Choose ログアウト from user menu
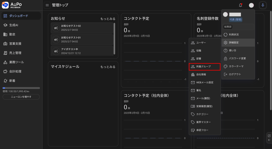Viewport: 272px width, 149px height. coord(235,74)
